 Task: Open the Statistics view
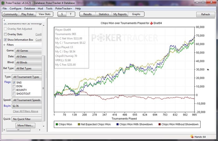pos(104,14)
